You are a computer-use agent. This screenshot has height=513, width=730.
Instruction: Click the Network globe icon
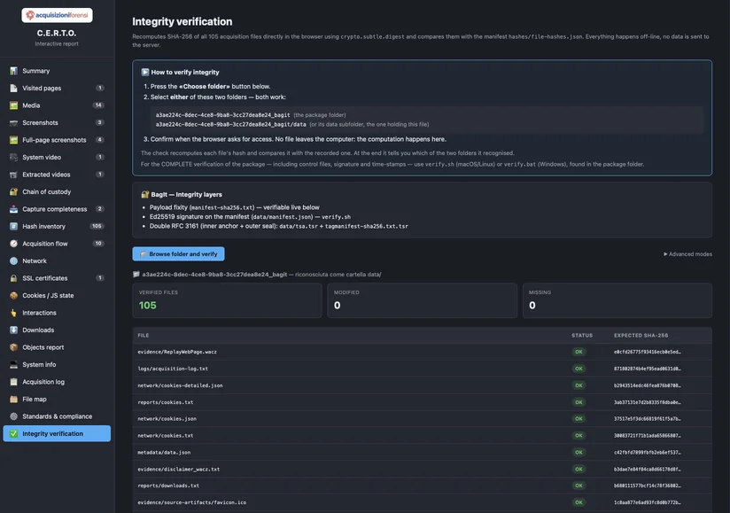(13, 260)
